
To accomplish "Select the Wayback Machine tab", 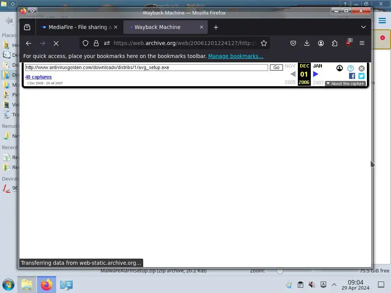I will [x=165, y=27].
